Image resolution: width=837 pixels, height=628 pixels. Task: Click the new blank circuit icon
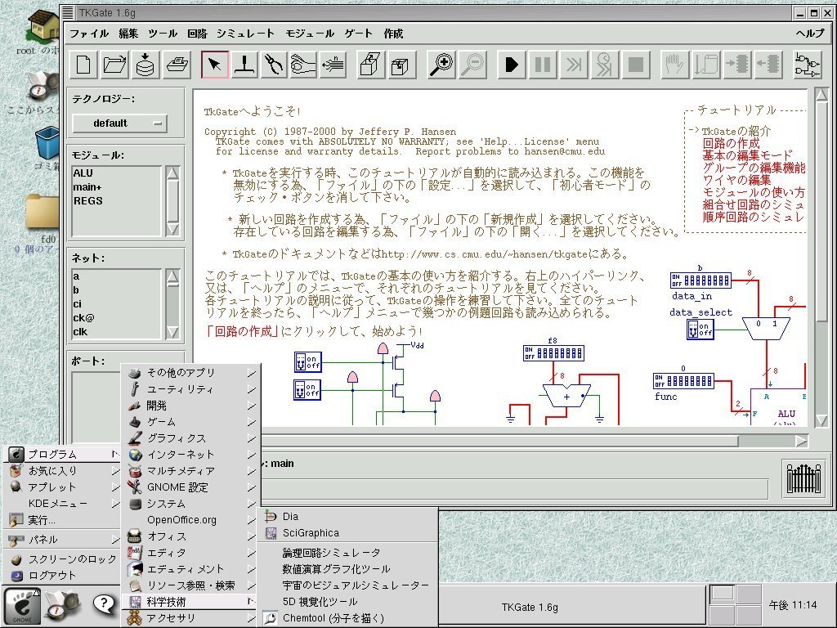point(83,65)
